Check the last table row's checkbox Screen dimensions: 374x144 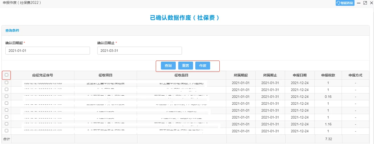click(6, 131)
